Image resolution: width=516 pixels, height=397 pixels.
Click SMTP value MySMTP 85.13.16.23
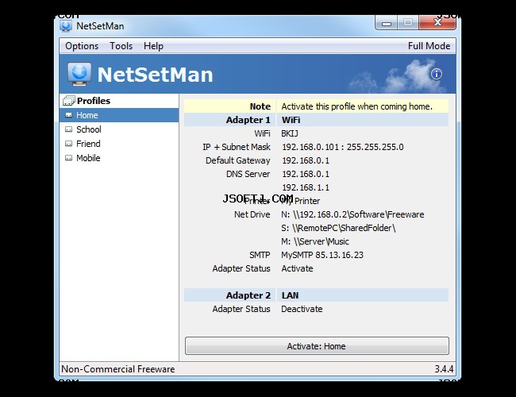point(322,255)
